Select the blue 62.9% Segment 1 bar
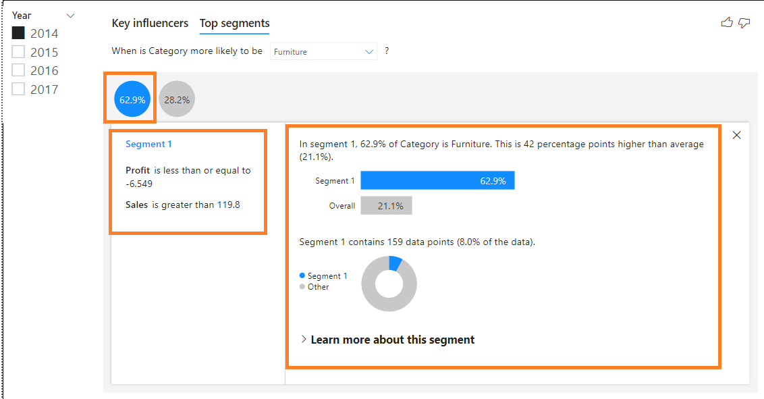 click(x=437, y=180)
